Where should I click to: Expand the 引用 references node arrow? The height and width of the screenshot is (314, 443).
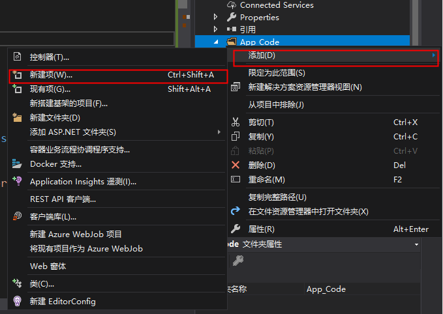[216, 29]
